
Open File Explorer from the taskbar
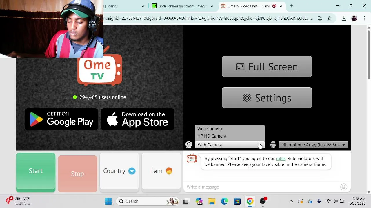(212, 201)
